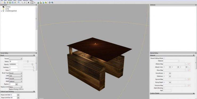Select the yellow foliage paint mode icon

coord(46,2)
